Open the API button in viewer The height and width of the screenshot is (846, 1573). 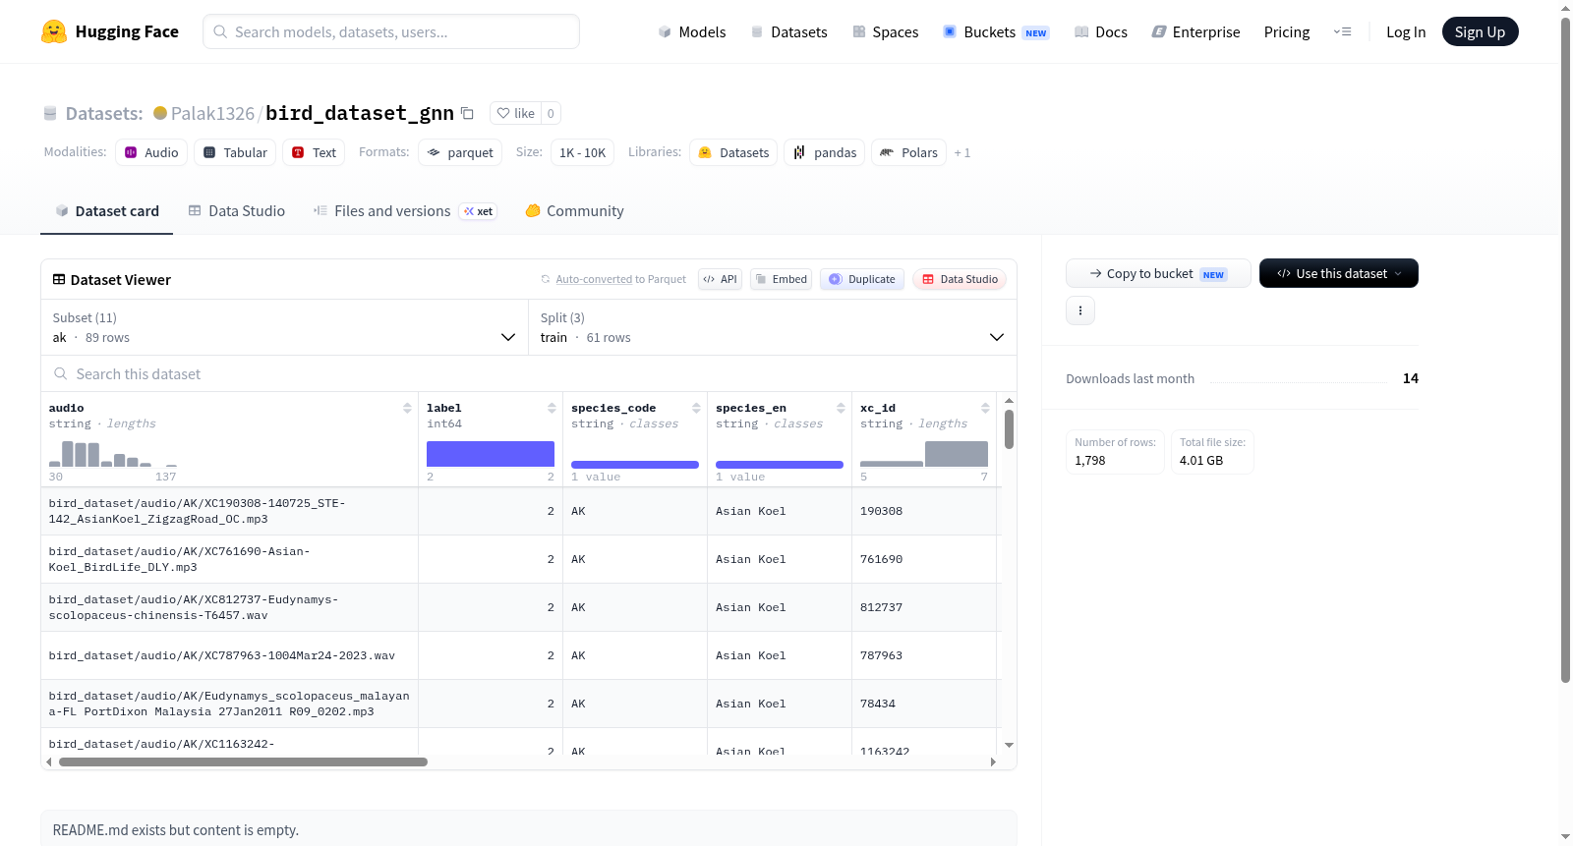(720, 279)
